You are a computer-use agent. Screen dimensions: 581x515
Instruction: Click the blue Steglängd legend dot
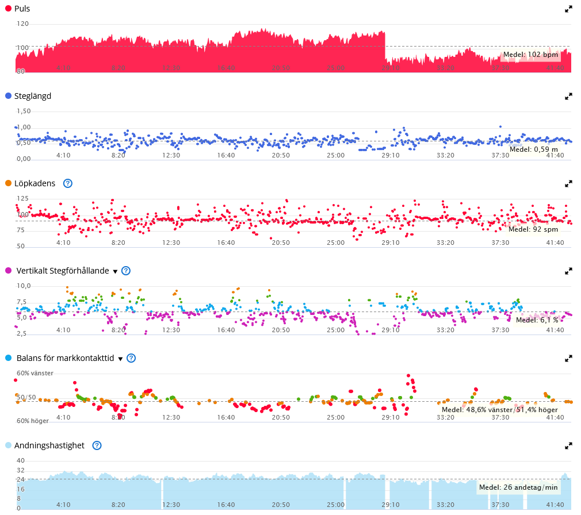(x=8, y=96)
